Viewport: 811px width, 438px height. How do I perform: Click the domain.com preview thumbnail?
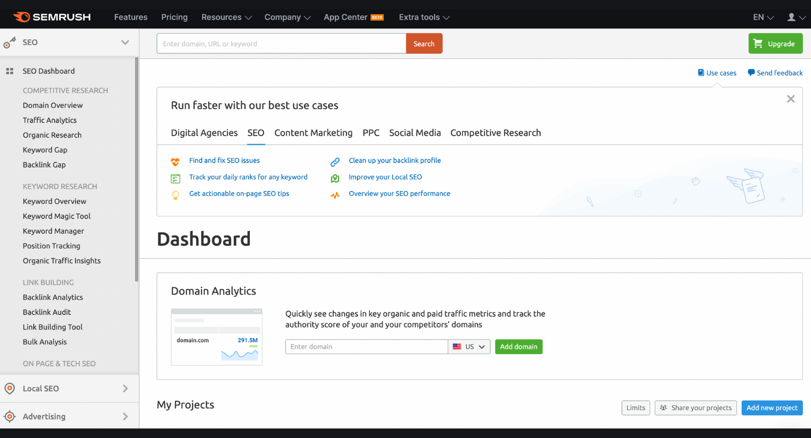[x=216, y=337]
